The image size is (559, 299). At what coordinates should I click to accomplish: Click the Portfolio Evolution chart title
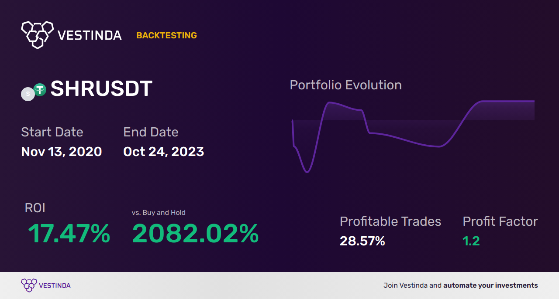pos(346,85)
